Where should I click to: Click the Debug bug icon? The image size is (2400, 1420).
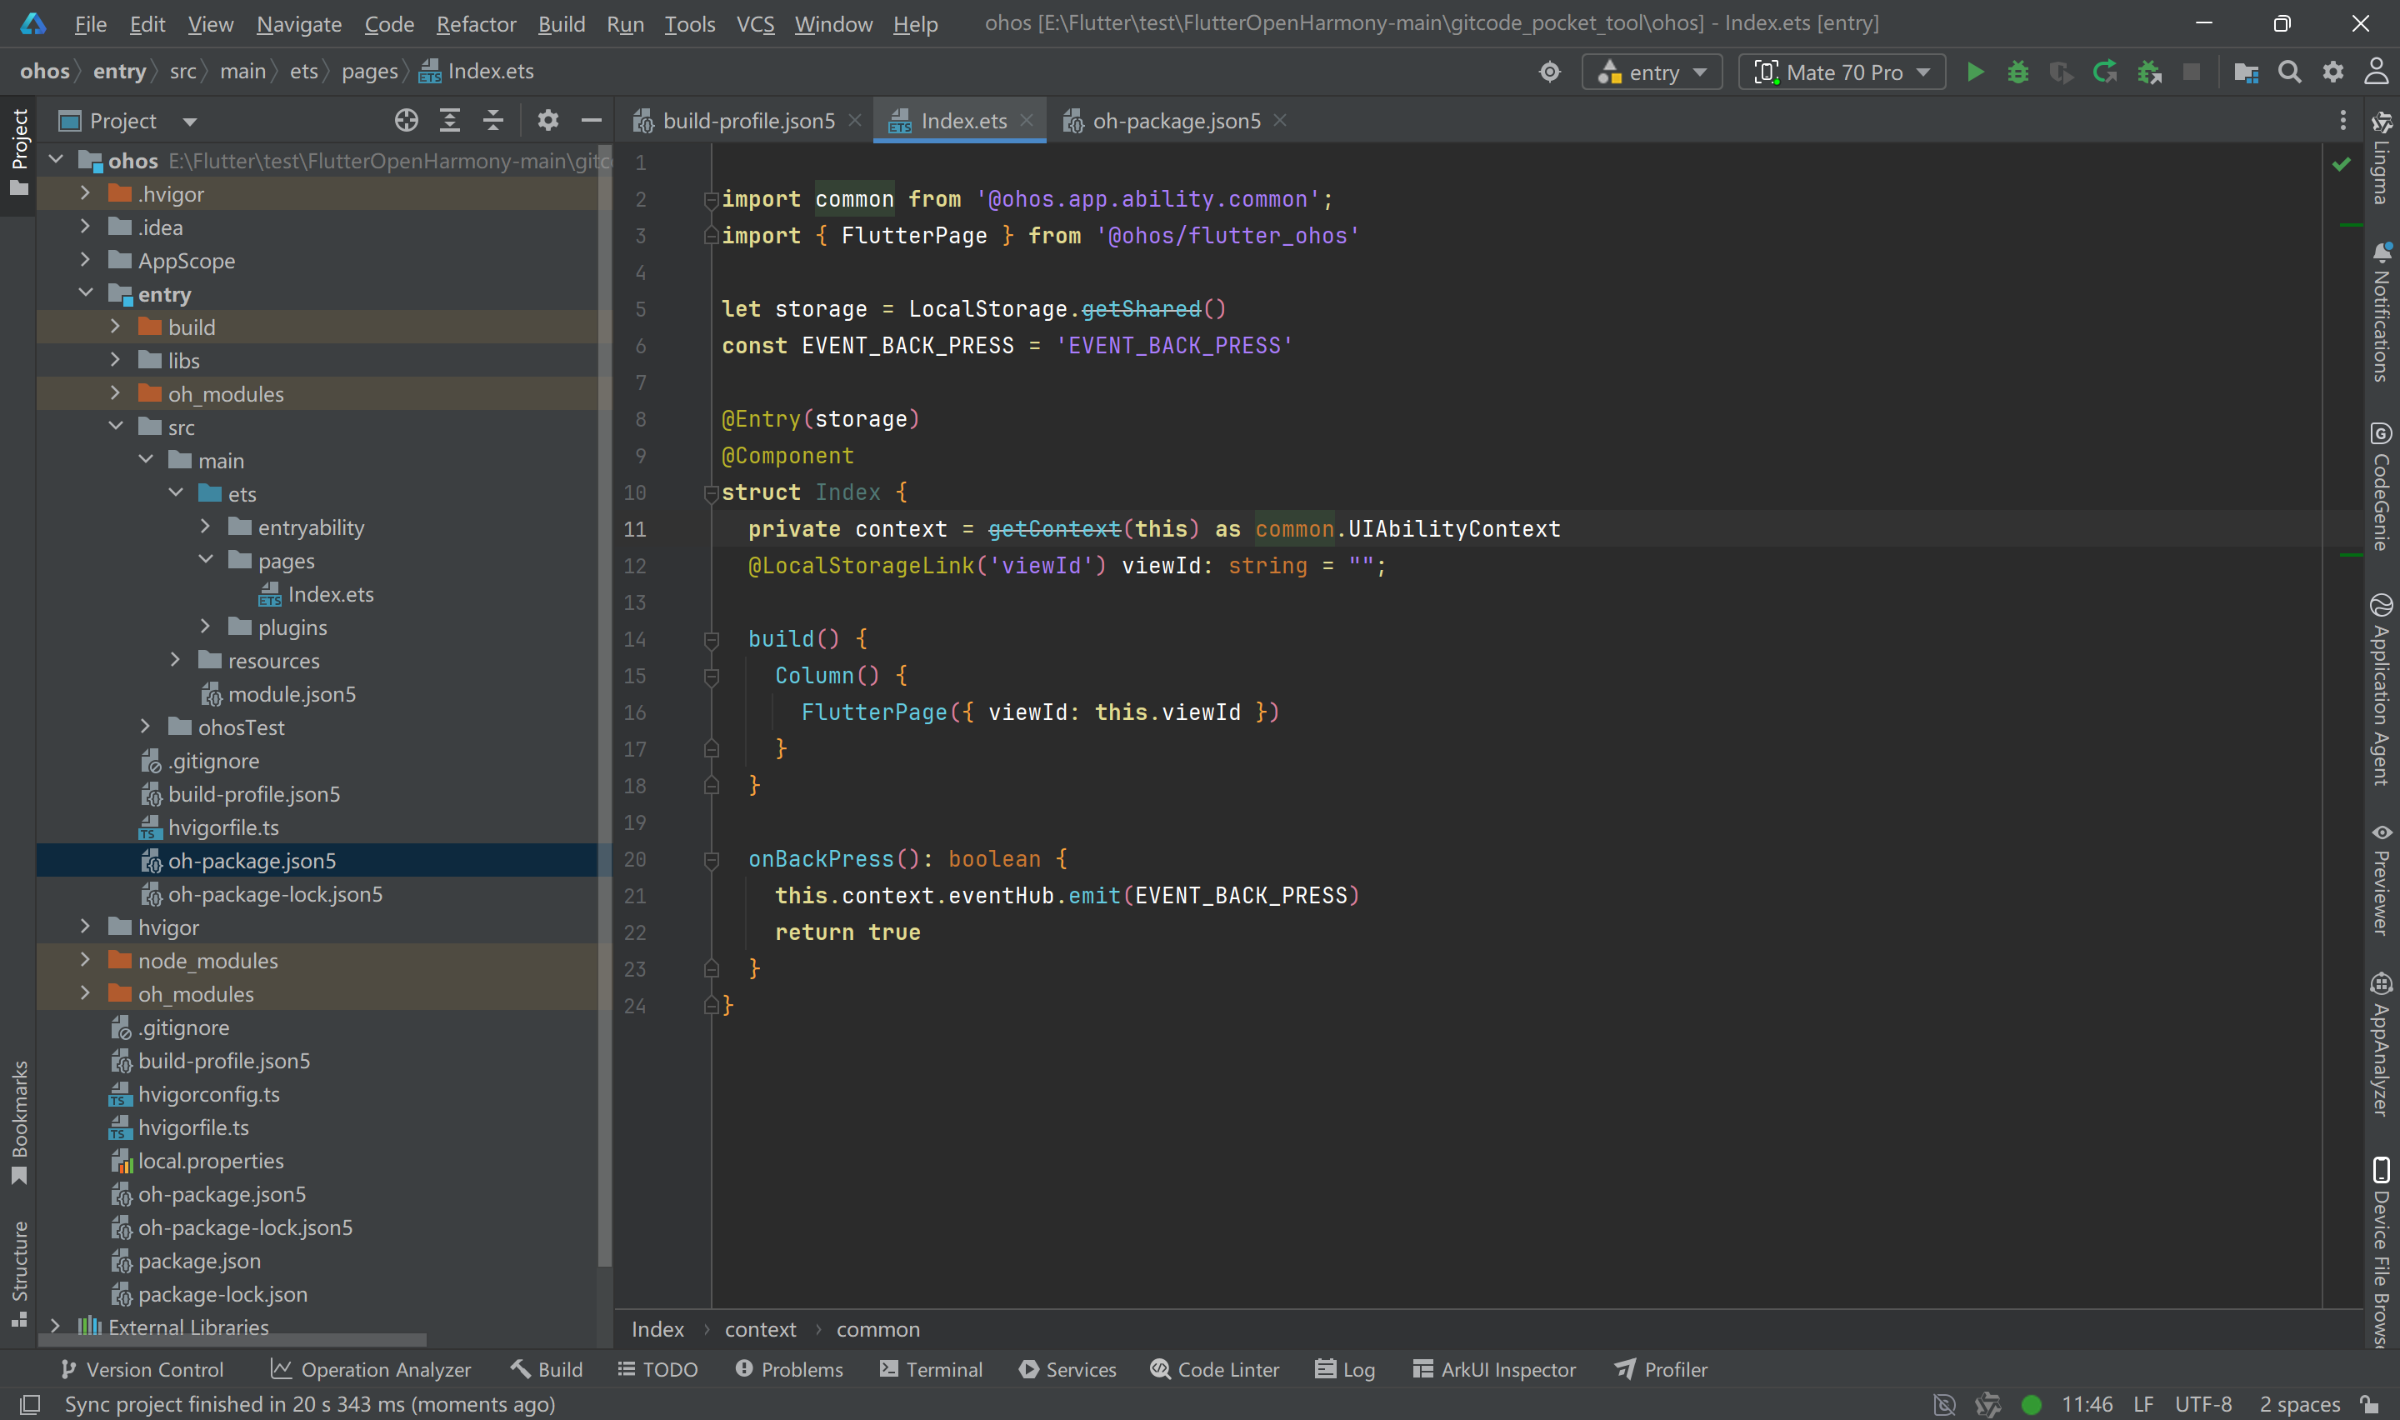pyautogui.click(x=2017, y=72)
